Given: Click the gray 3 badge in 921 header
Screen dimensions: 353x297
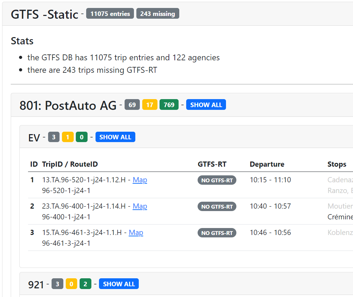Looking at the screenshot, I should [57, 284].
